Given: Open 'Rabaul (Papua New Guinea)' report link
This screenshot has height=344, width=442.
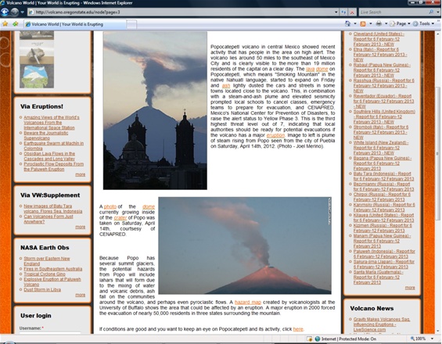Looking at the screenshot, I should (382, 70).
